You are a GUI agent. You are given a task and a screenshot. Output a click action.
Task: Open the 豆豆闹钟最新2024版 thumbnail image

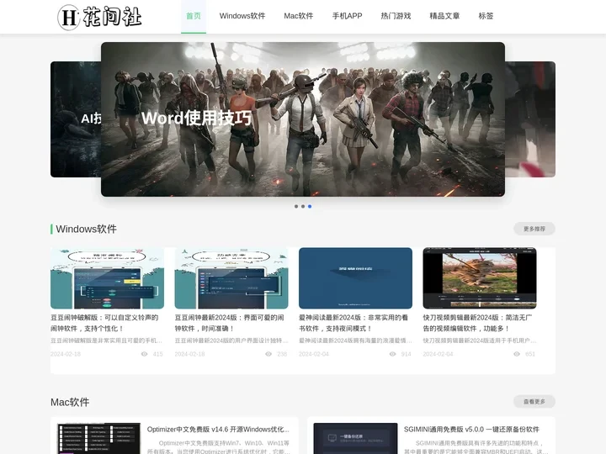[231, 278]
